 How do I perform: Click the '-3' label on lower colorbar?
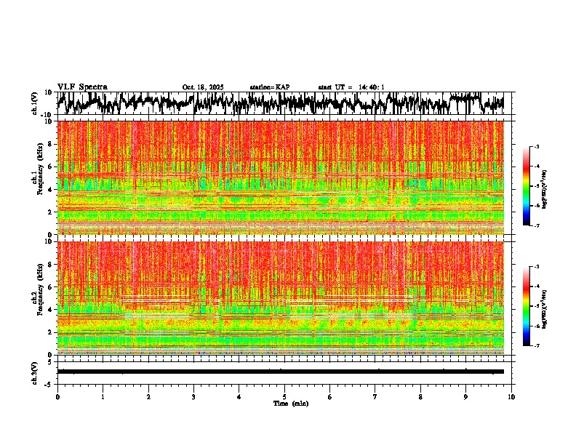click(x=537, y=267)
